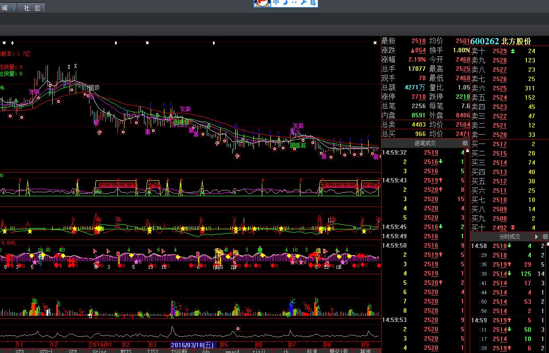Click the 外盘 value 8486
This screenshot has height=353, width=549.
click(x=463, y=115)
